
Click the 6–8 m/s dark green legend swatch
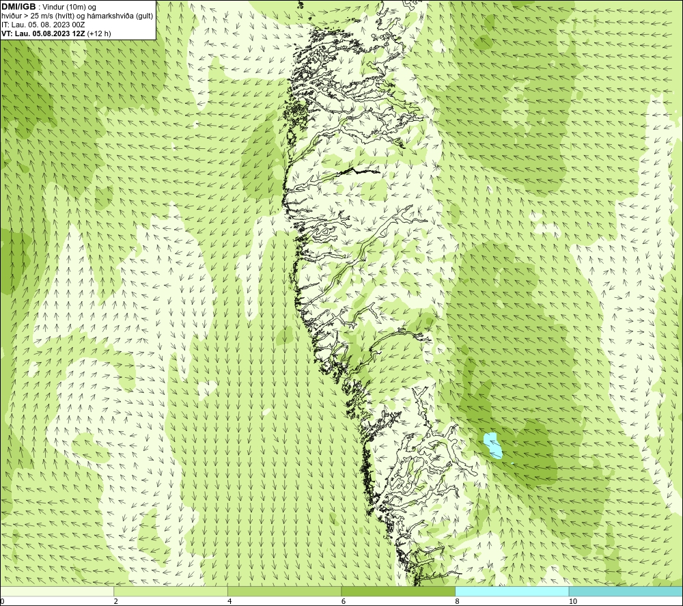click(398, 591)
